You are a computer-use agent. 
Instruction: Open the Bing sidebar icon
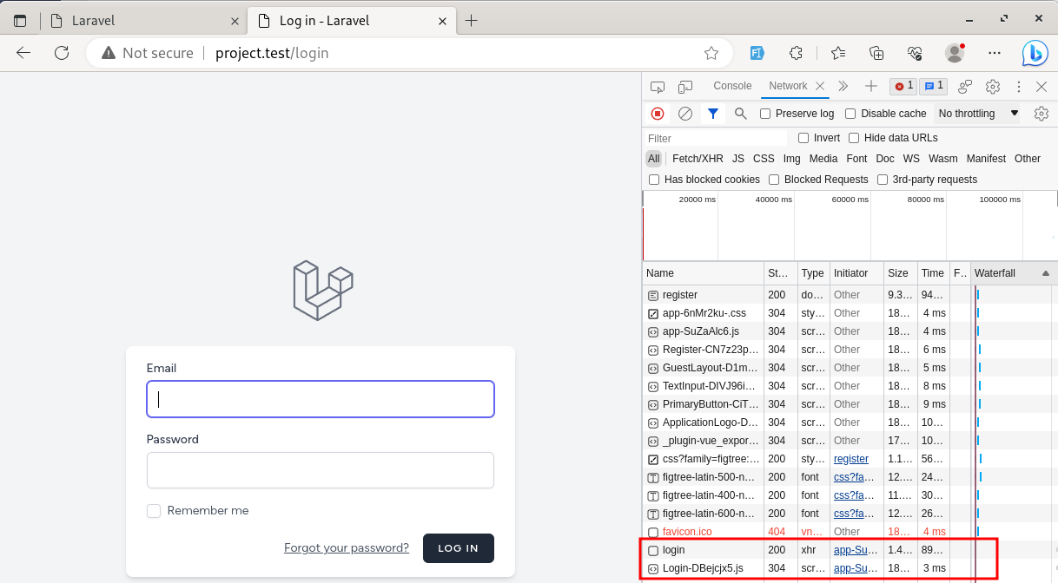click(1035, 53)
